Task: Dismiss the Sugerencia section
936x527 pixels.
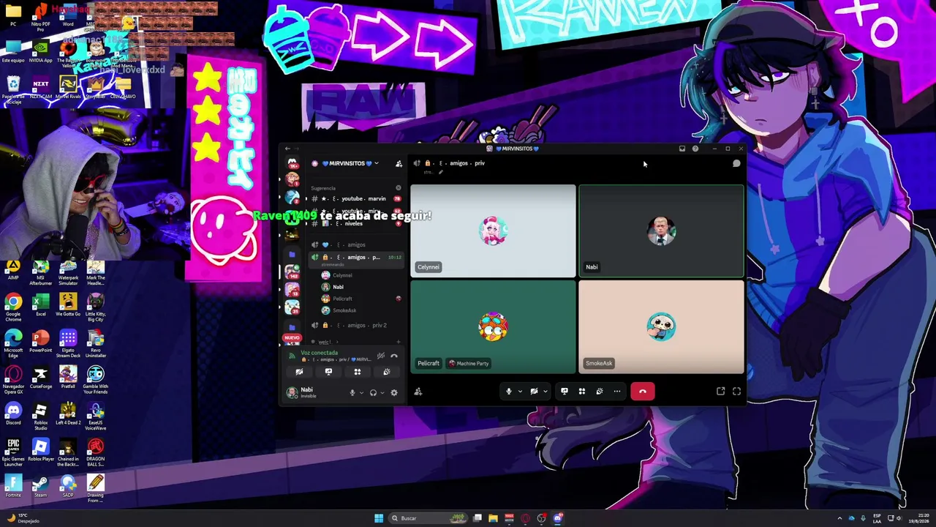Action: click(x=399, y=188)
